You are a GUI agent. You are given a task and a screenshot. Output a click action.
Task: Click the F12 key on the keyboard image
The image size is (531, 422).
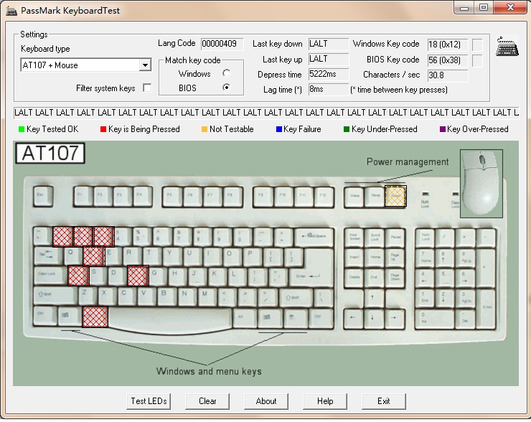tap(324, 197)
